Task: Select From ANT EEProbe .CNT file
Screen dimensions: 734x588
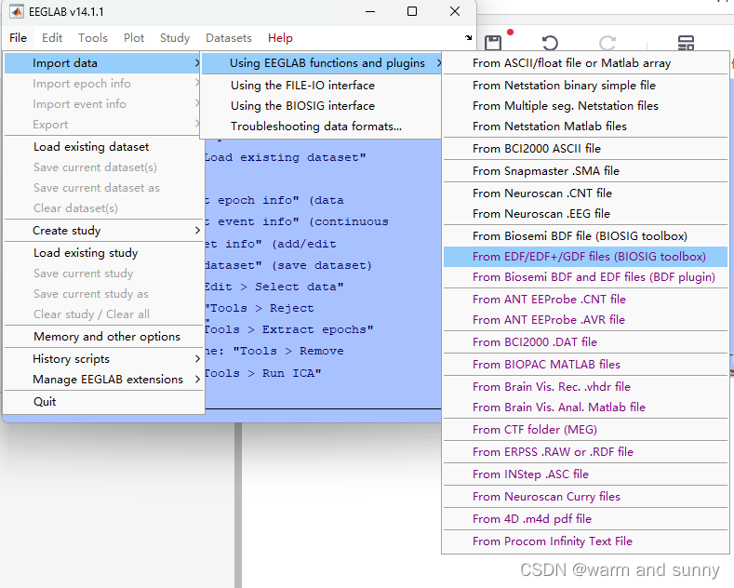Action: tap(585, 300)
